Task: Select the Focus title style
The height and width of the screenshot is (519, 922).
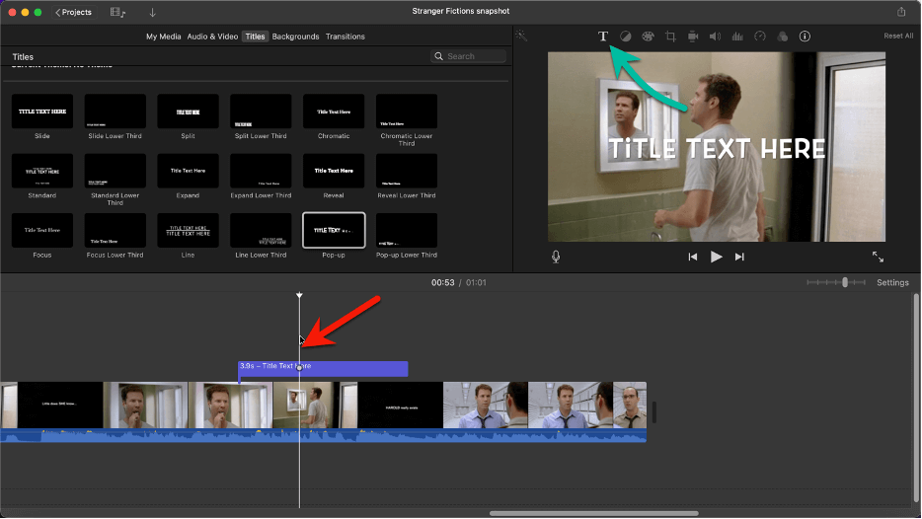Action: (42, 231)
